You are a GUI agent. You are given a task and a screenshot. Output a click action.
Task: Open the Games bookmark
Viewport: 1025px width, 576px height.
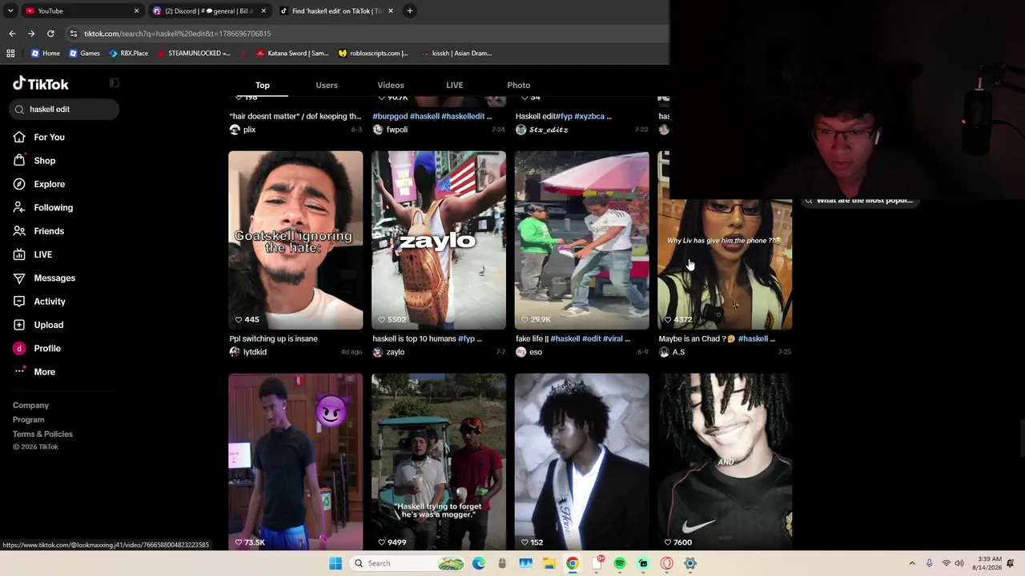84,54
